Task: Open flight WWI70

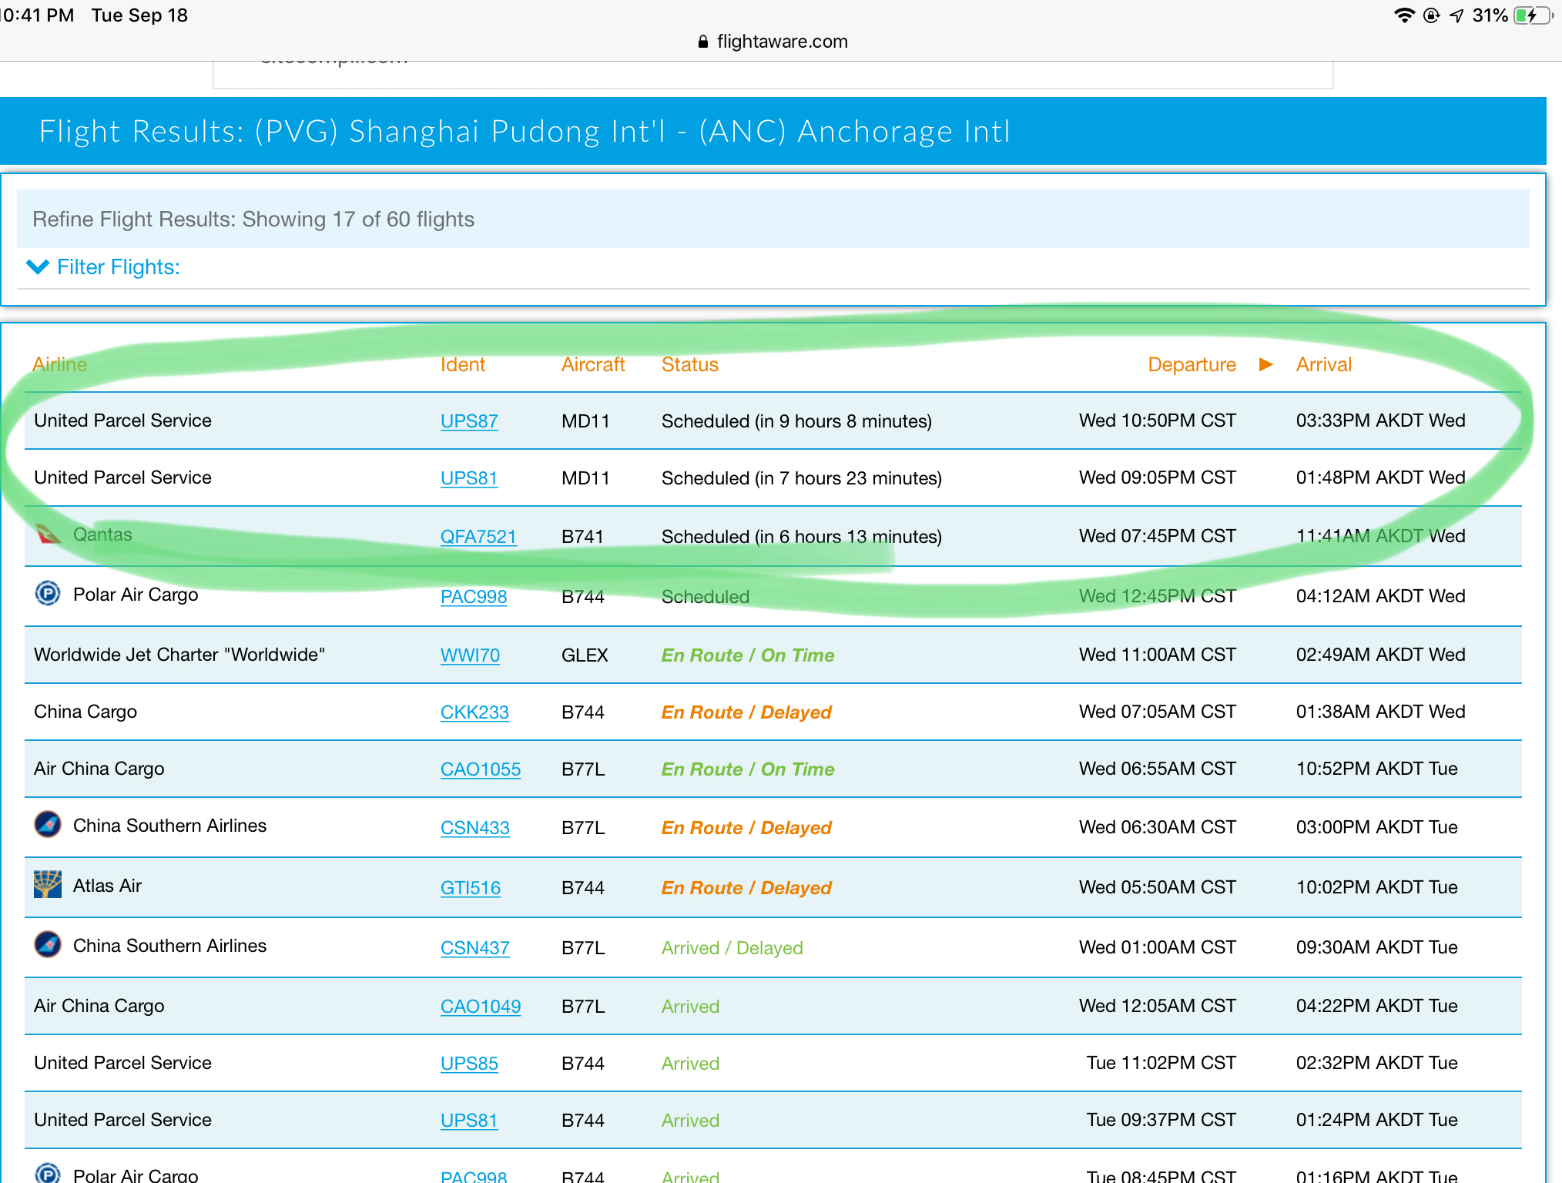Action: 470,655
